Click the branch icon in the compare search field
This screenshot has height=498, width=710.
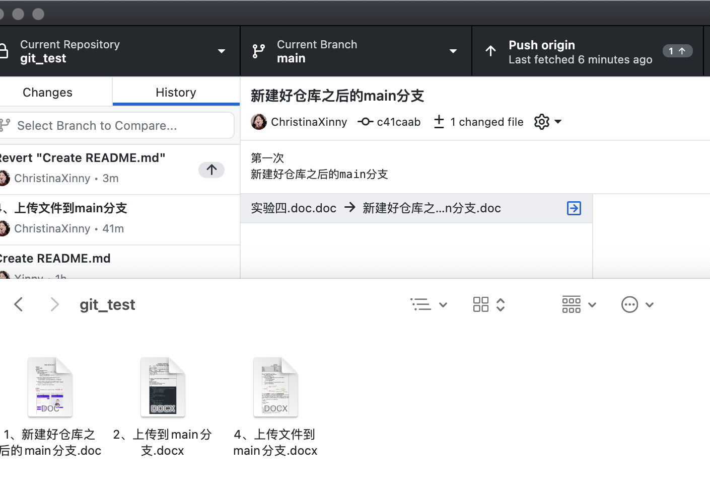coord(5,125)
